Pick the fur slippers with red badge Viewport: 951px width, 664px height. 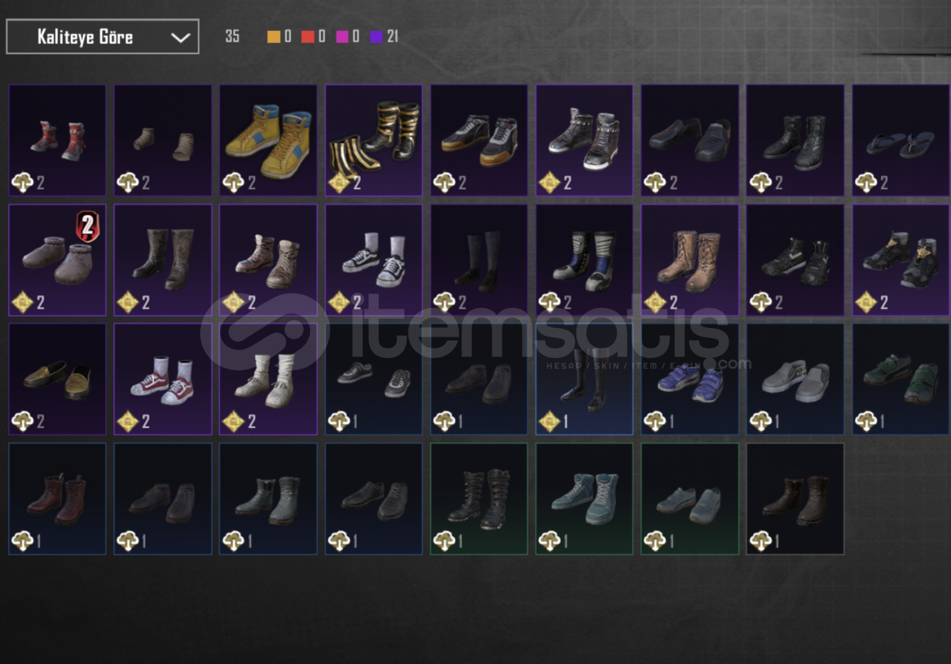point(57,260)
